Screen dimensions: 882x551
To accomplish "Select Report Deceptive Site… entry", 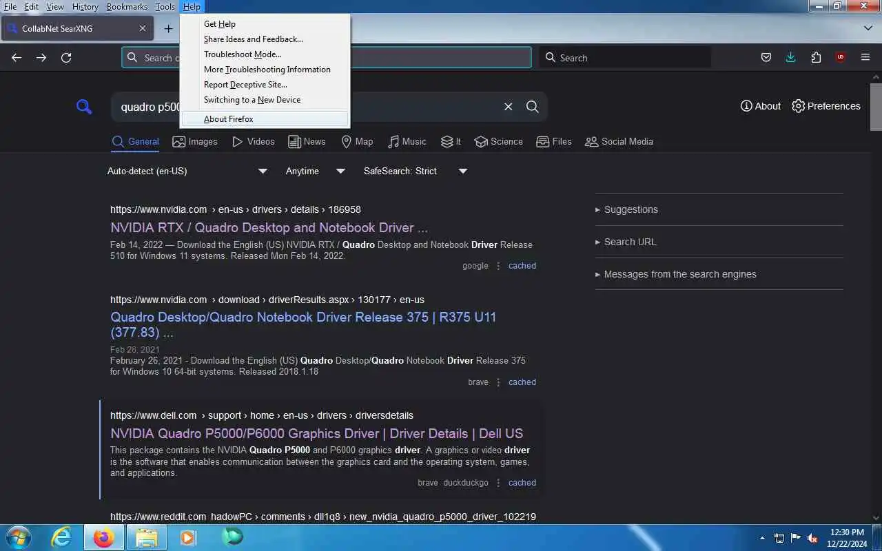I will [x=265, y=85].
